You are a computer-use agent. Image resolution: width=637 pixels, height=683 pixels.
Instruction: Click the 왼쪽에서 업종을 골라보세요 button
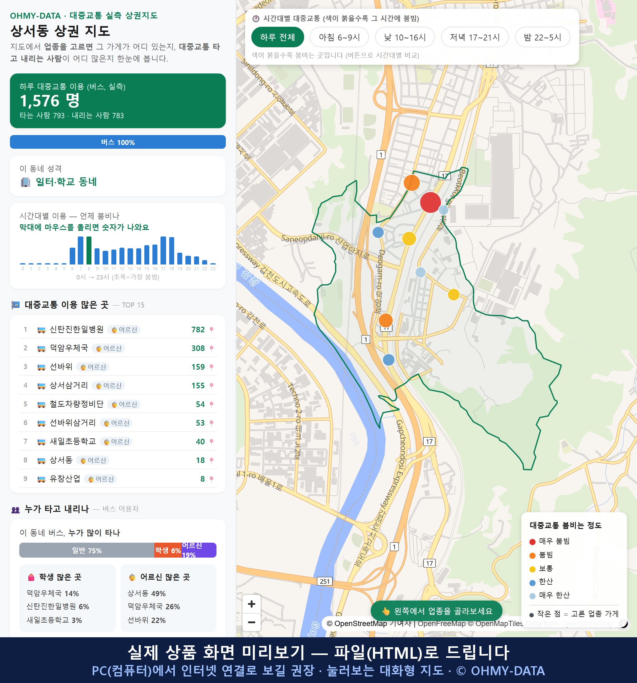click(x=436, y=611)
